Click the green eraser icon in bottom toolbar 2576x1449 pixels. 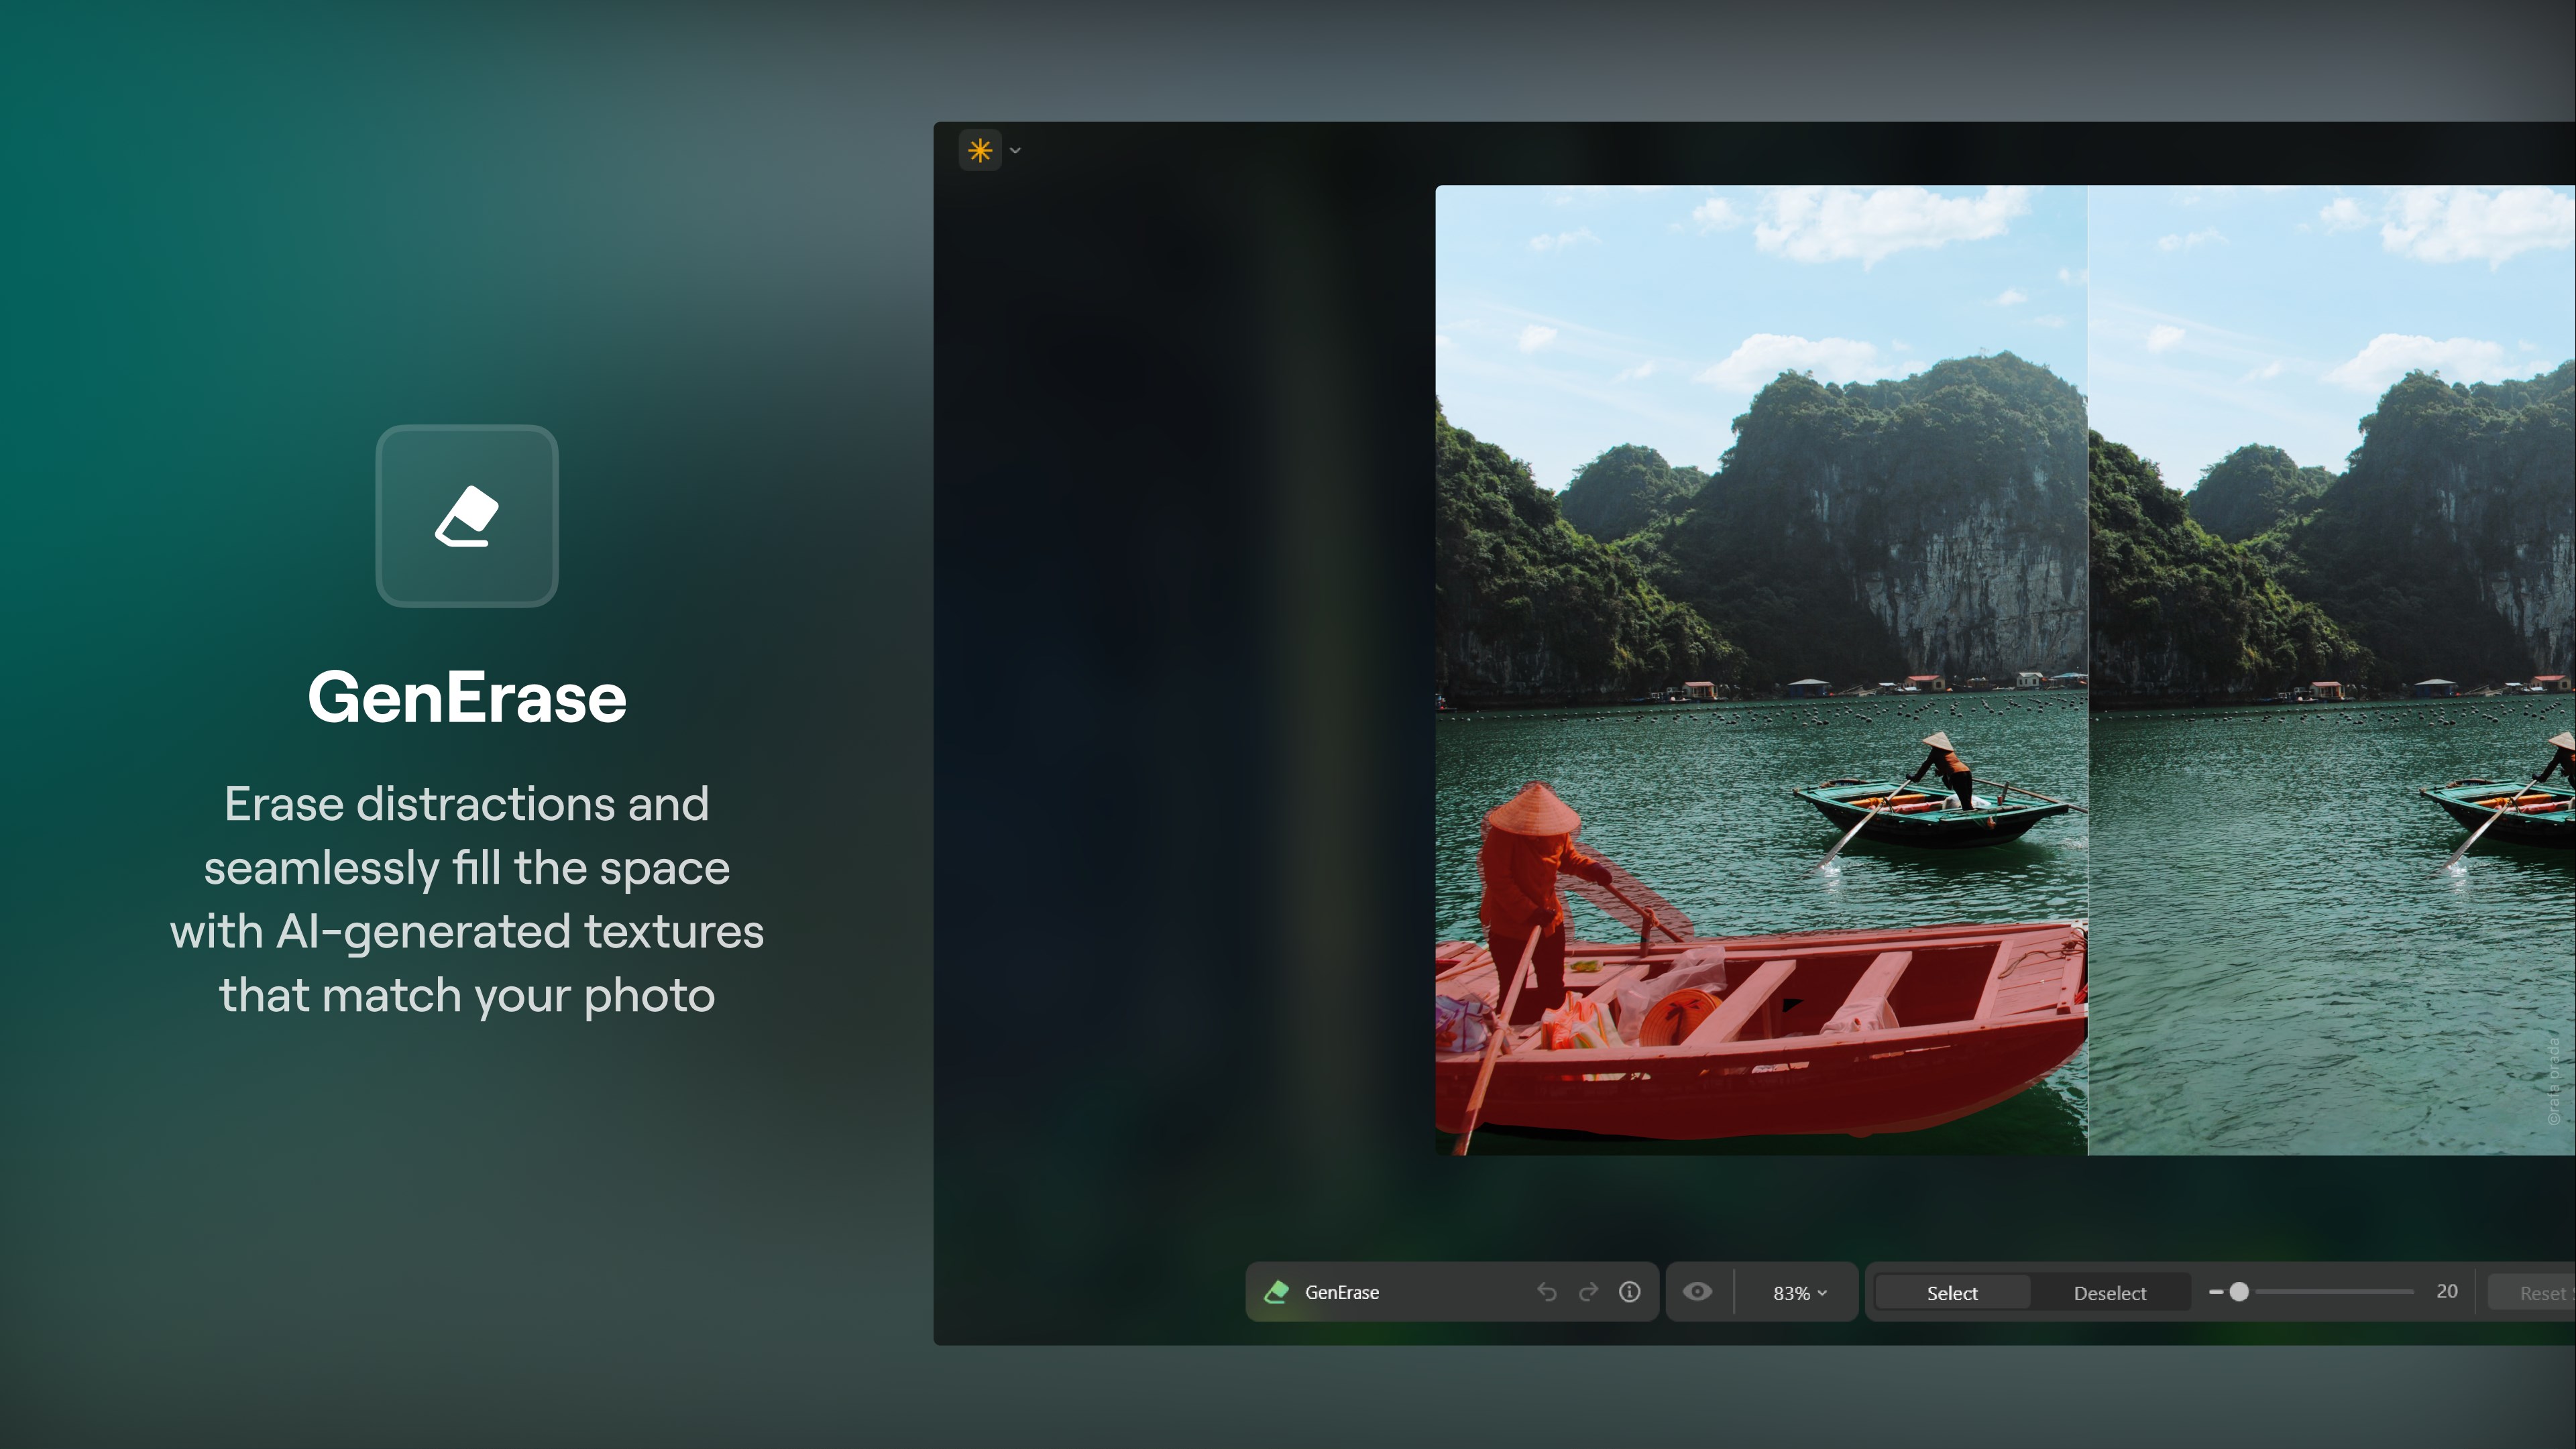1278,1292
